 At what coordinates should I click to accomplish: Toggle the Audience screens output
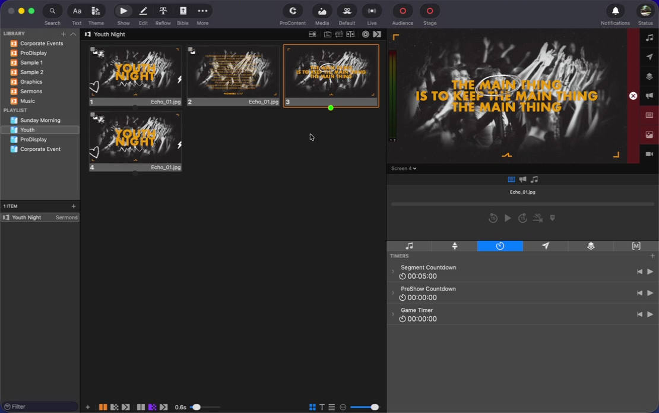point(403,11)
